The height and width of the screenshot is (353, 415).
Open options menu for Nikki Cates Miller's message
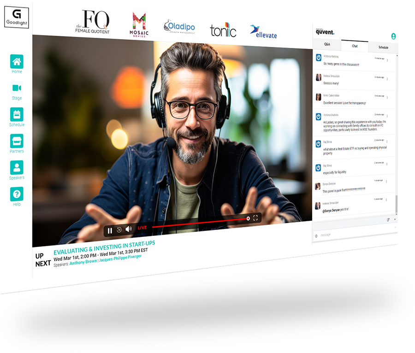tap(387, 98)
